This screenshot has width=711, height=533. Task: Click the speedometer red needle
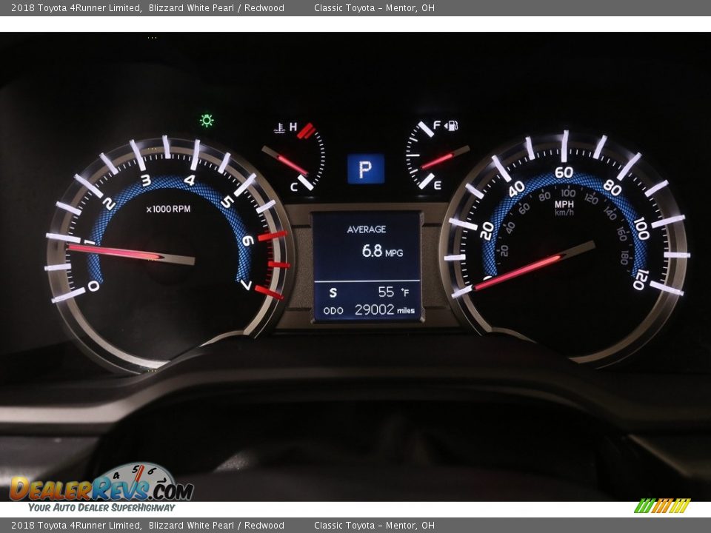[533, 265]
